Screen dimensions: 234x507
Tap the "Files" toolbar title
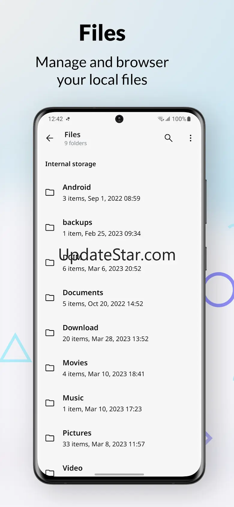[x=73, y=135]
